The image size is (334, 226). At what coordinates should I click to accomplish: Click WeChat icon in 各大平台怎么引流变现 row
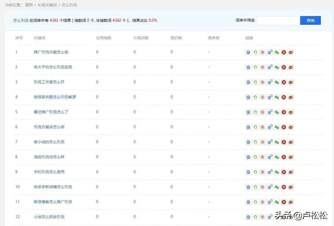(277, 67)
